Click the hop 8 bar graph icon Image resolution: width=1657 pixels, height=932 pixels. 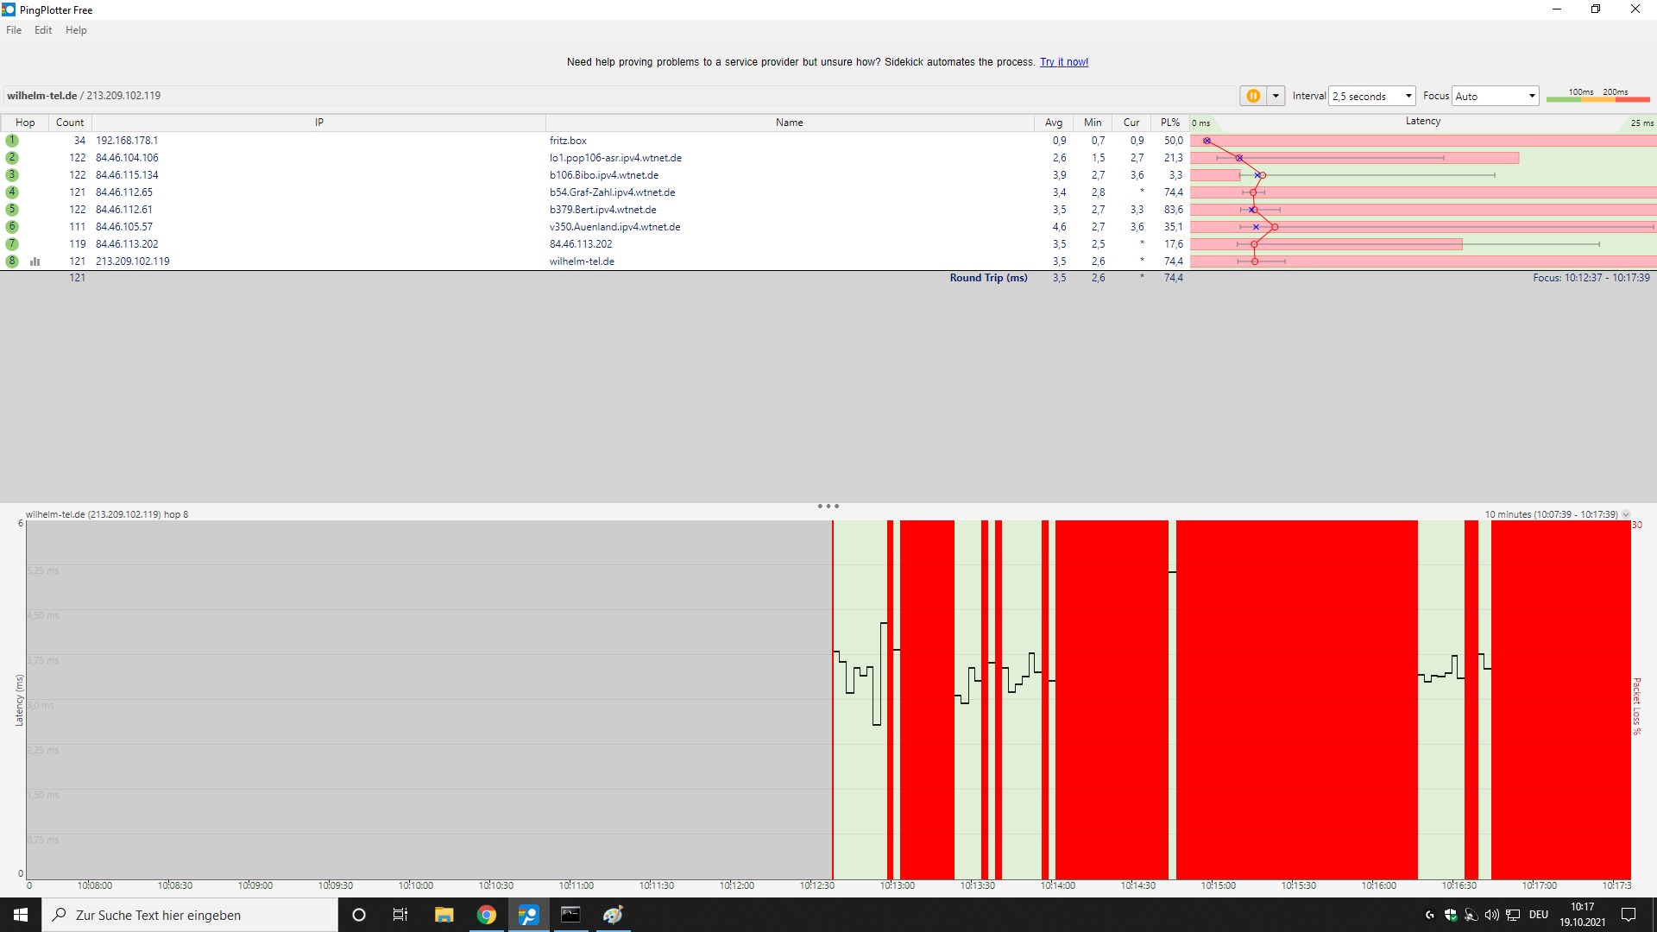point(35,261)
